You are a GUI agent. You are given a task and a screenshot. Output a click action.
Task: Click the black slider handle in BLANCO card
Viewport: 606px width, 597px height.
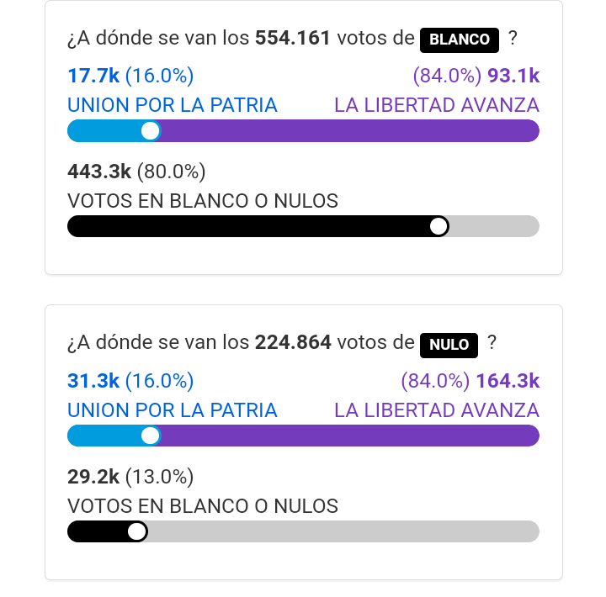coord(439,227)
